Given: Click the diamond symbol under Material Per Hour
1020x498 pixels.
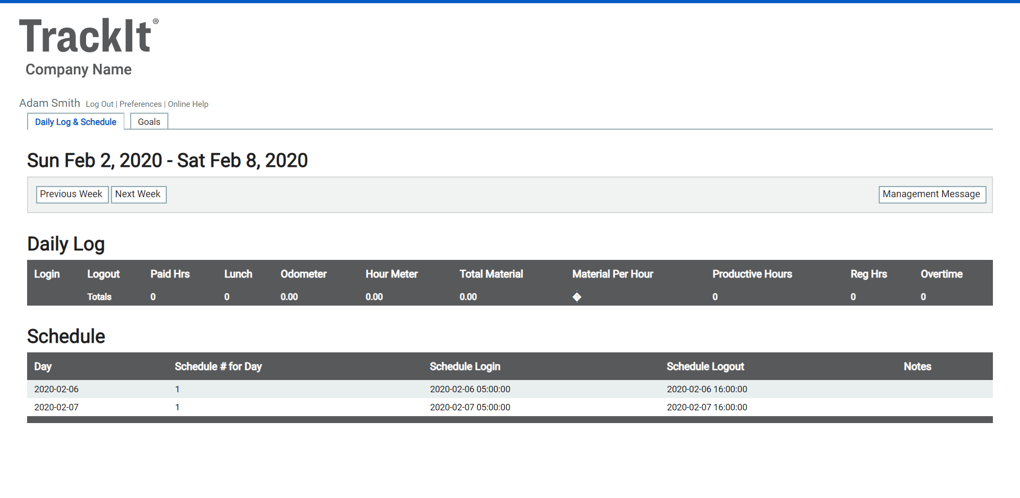Looking at the screenshot, I should (577, 297).
